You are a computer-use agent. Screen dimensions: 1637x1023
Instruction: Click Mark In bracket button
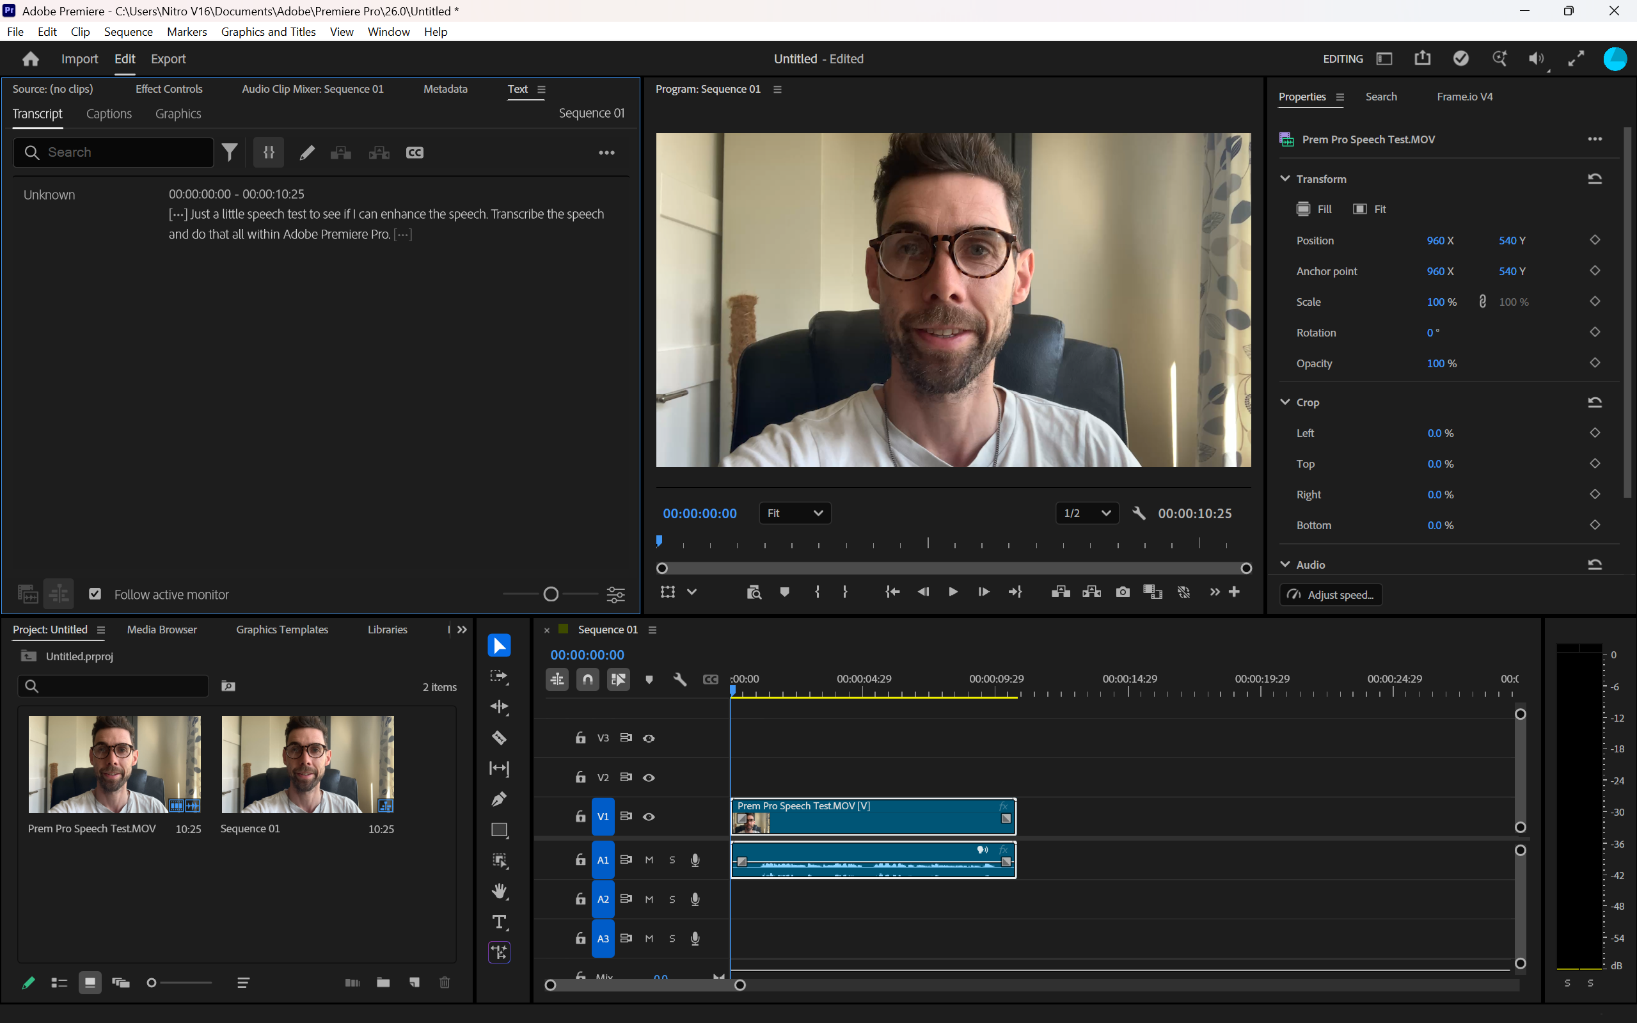[817, 592]
